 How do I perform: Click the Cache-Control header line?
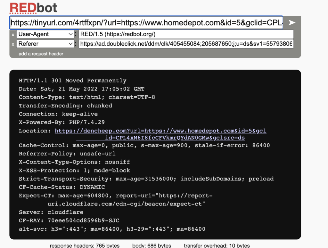[x=144, y=145]
